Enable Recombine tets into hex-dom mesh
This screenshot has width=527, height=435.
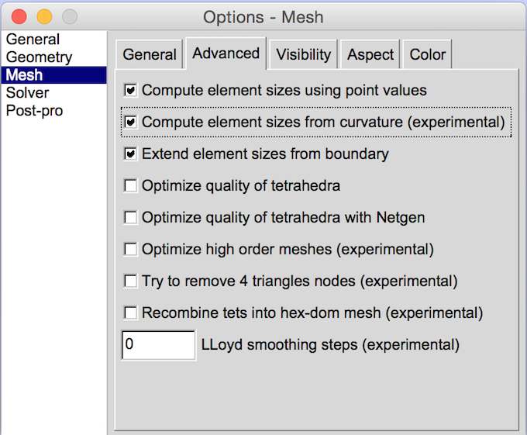click(131, 313)
